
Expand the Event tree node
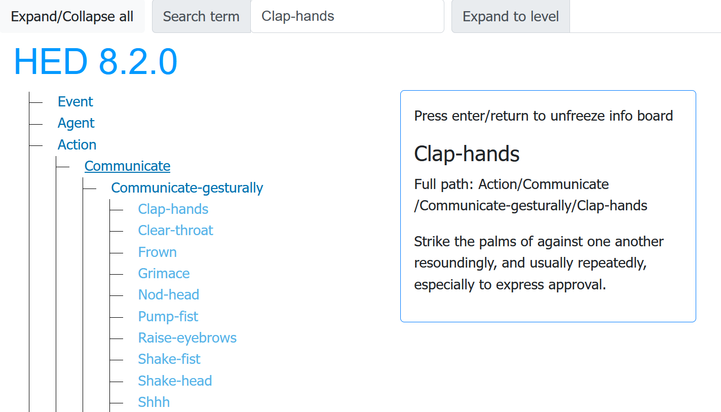click(75, 102)
